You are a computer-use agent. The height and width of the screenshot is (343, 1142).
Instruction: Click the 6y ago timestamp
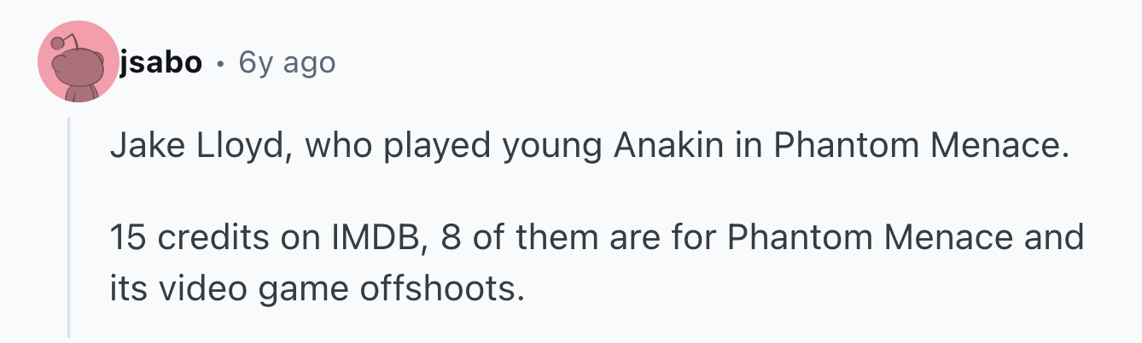pyautogui.click(x=287, y=62)
